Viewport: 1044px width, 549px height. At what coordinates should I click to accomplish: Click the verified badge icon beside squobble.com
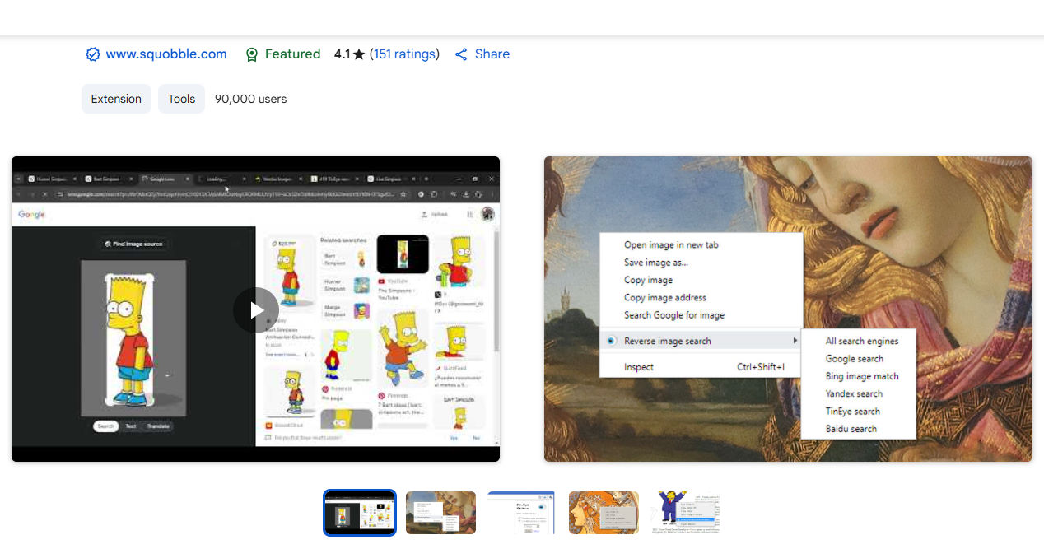pyautogui.click(x=93, y=54)
